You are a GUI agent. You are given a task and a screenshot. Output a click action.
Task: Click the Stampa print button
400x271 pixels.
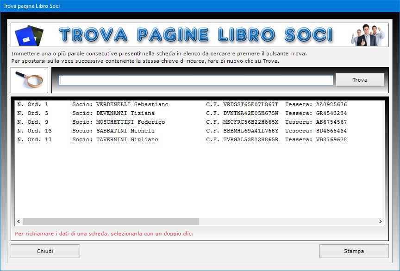354,251
